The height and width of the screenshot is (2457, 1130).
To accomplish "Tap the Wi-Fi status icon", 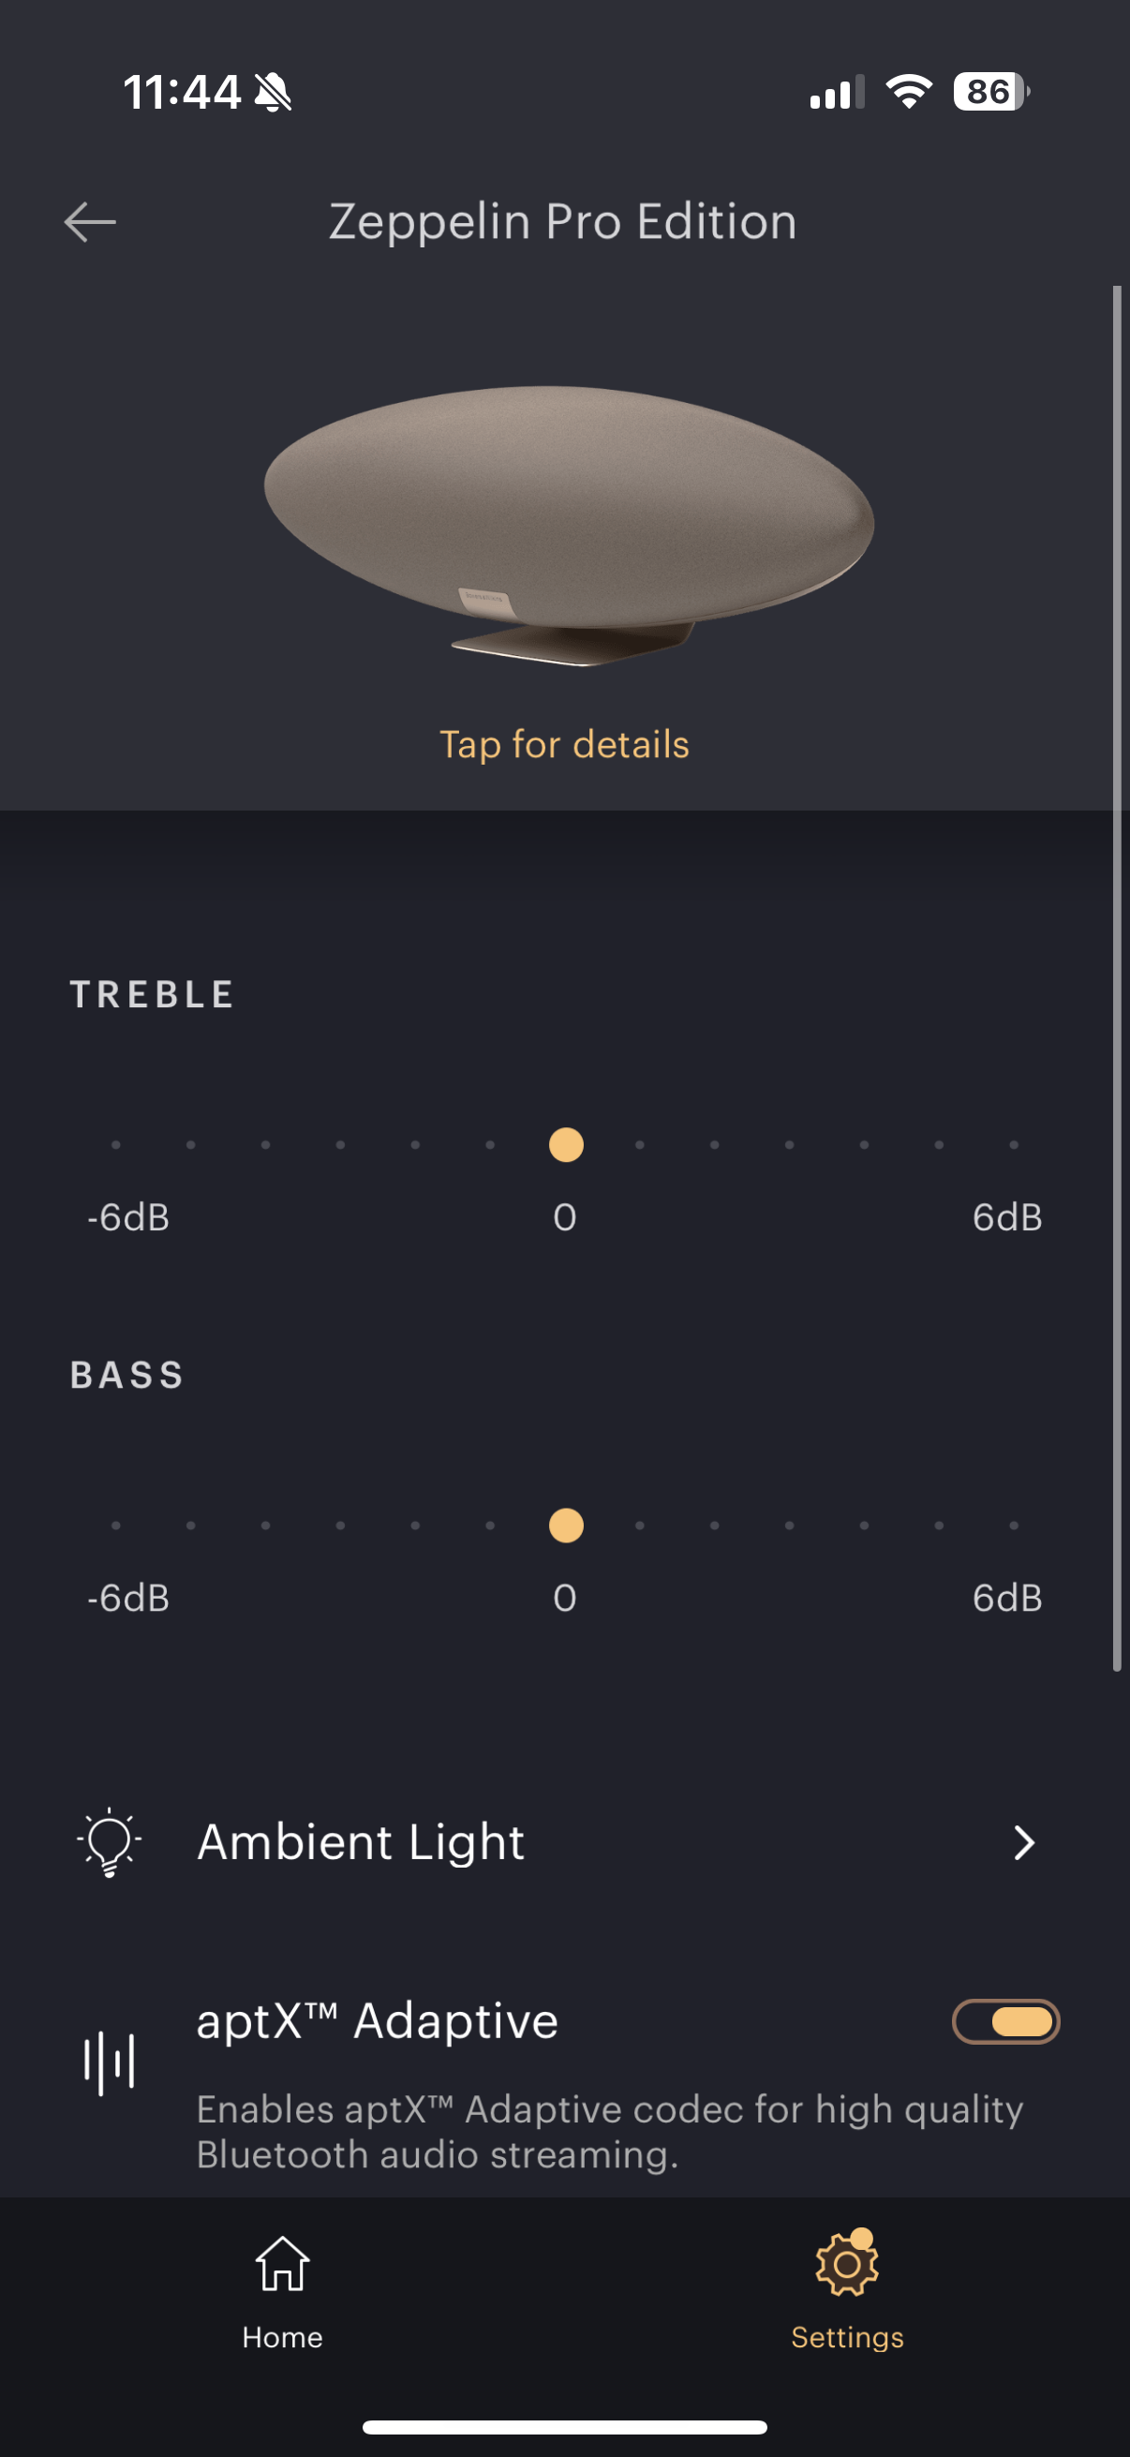I will click(x=909, y=93).
